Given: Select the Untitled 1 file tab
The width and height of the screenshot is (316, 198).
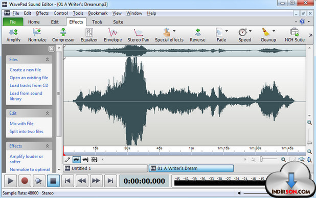Looking at the screenshot, I should point(105,168).
